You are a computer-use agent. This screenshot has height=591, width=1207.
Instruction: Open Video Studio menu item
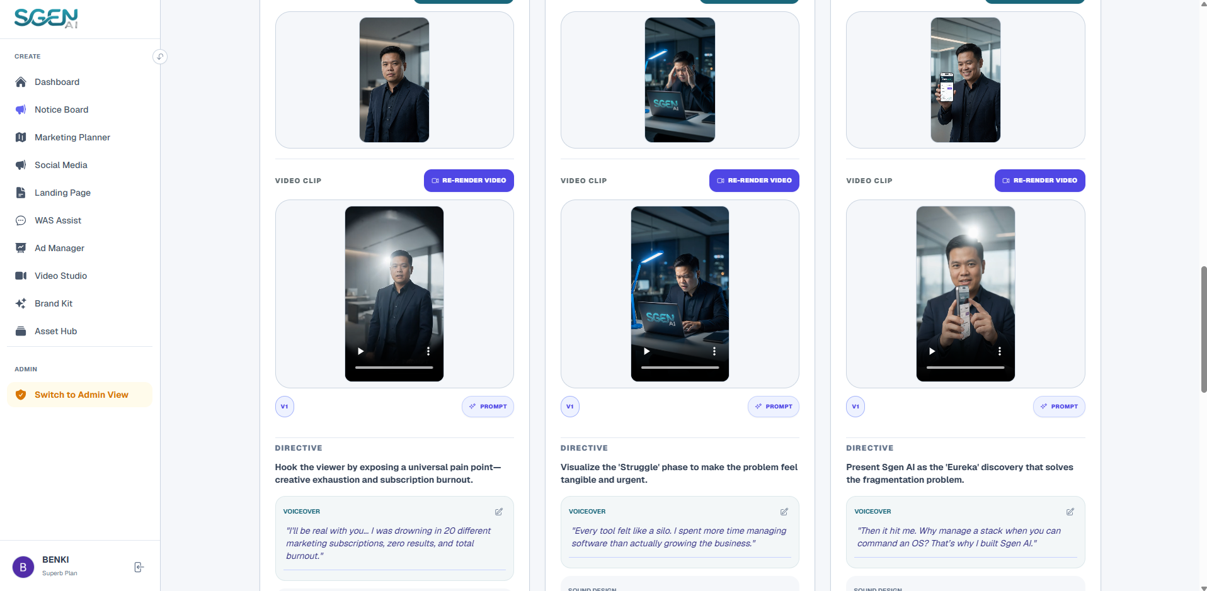click(x=79, y=276)
